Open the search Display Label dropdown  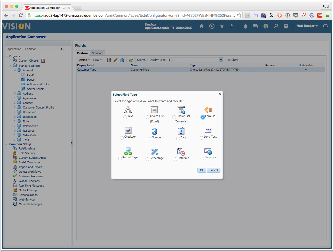160,60
